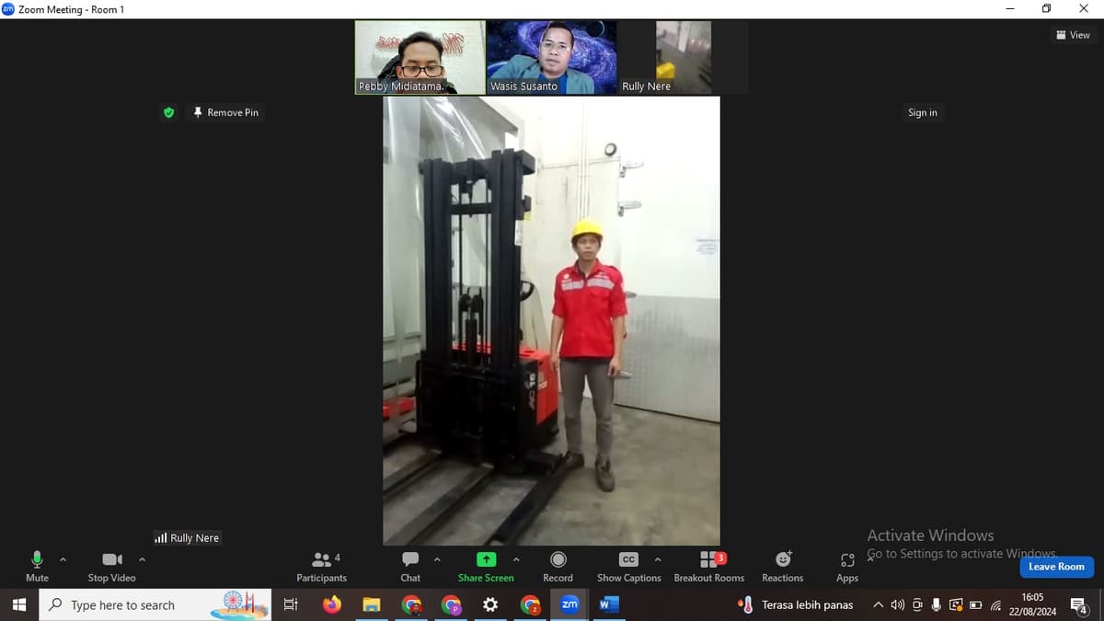Expand caption options arrow
Viewport: 1104px width, 621px height.
658,559
